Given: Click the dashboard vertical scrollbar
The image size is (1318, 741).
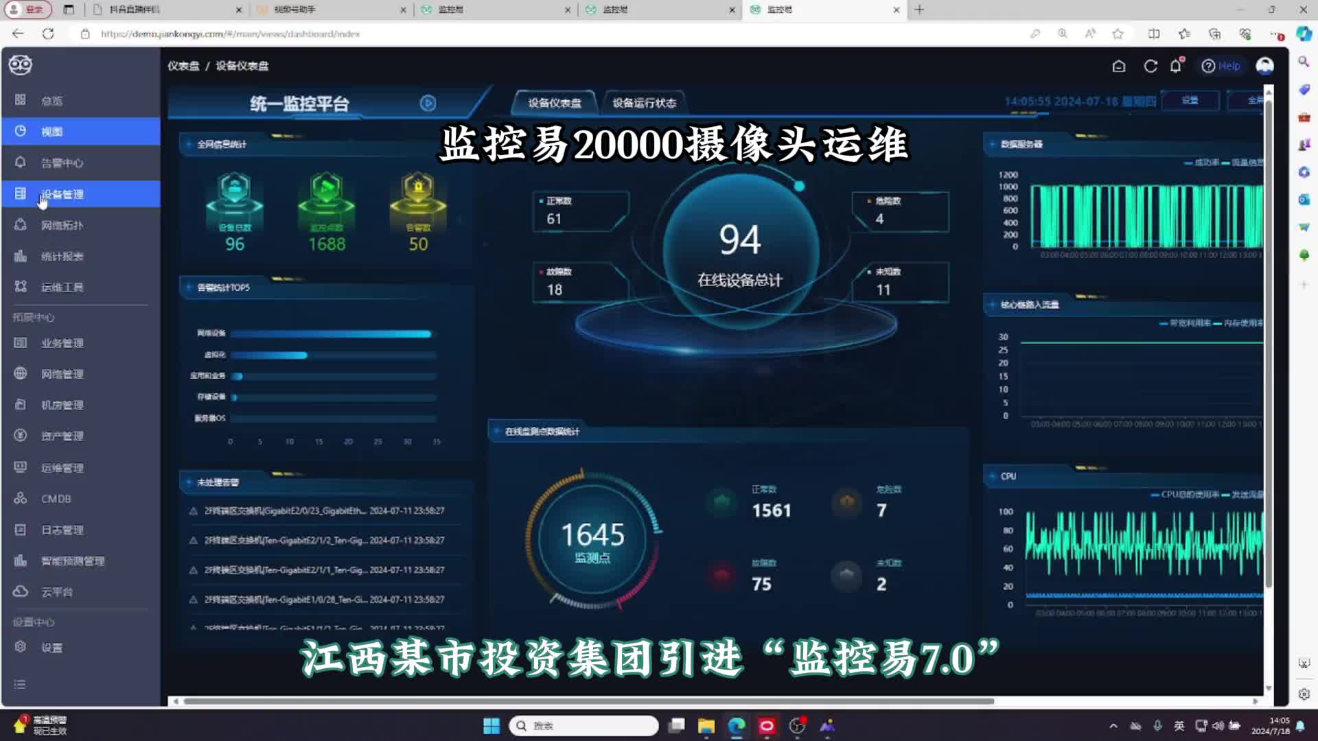Looking at the screenshot, I should click(1269, 343).
